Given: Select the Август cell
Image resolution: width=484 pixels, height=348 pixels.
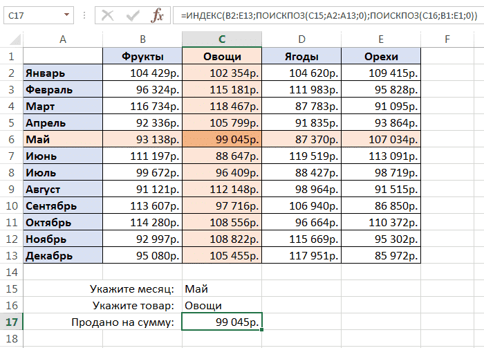Looking at the screenshot, I should (x=63, y=190).
